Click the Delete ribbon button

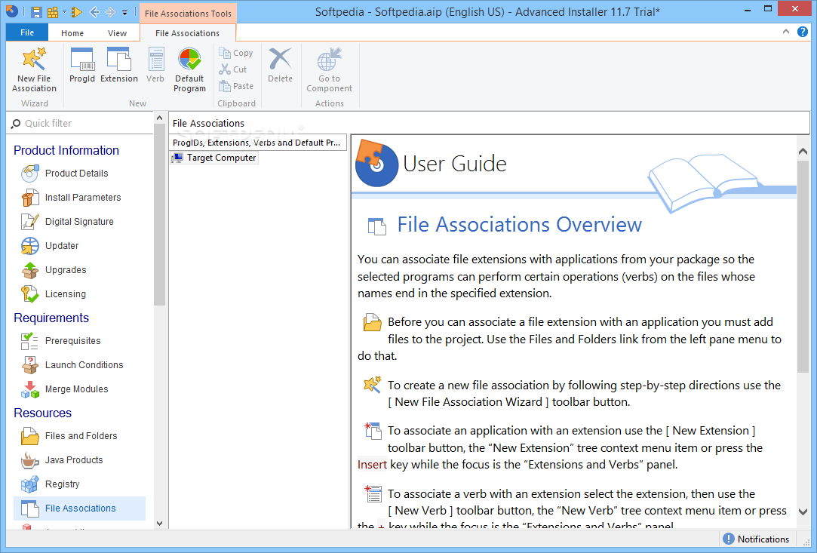point(281,65)
